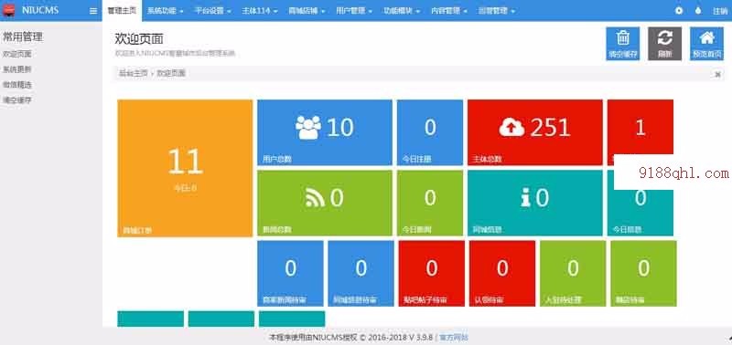Click the info icon on 同城信息 tile
Screen dimensions: 732x345
pyautogui.click(x=526, y=198)
